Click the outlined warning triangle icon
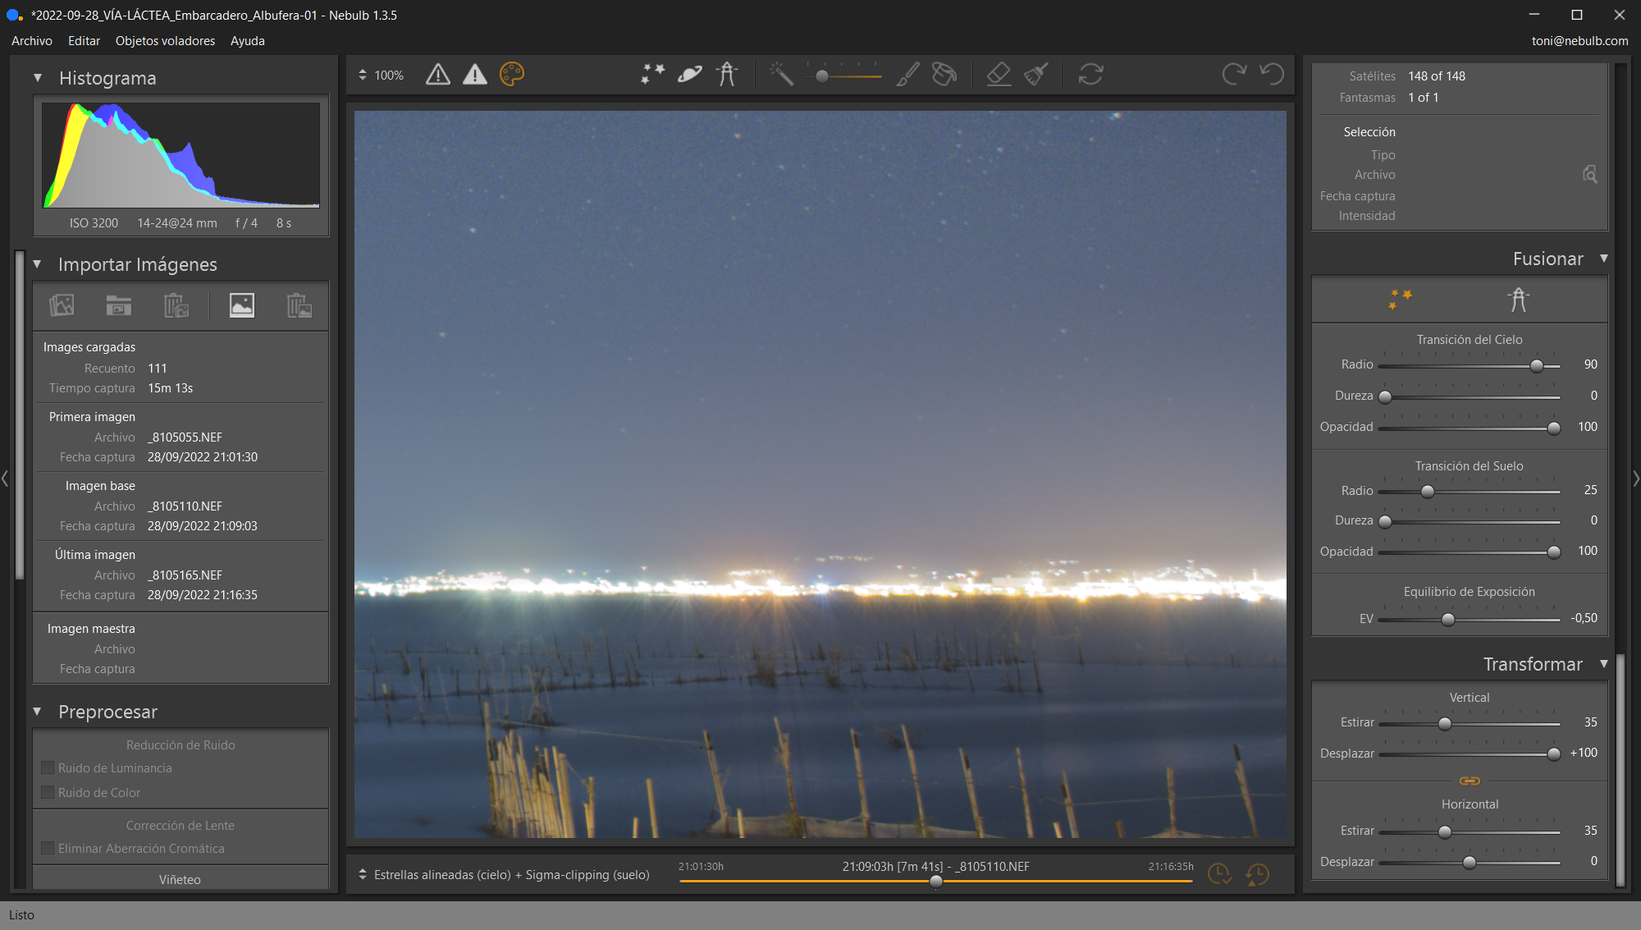This screenshot has width=1641, height=930. click(x=438, y=75)
